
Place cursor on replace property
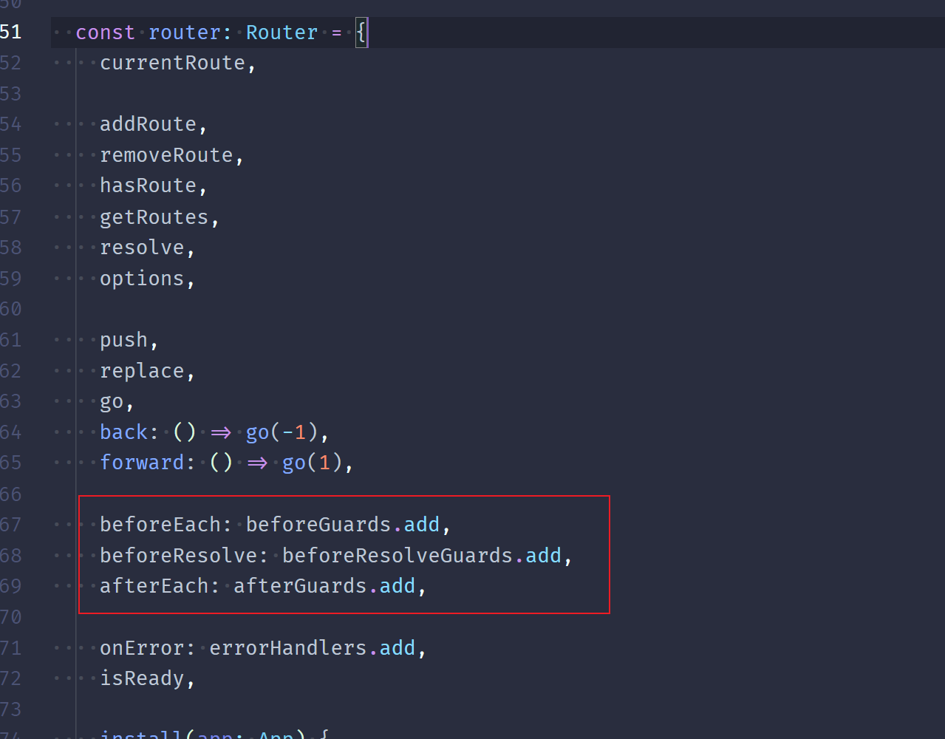pos(142,371)
